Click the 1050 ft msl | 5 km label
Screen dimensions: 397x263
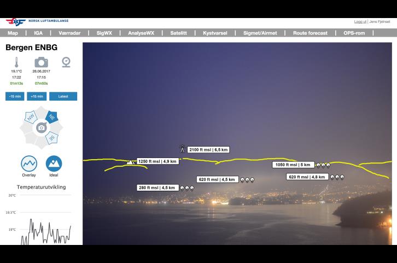click(293, 165)
